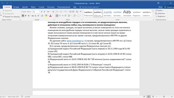Toggle subscript formatting

35,16
